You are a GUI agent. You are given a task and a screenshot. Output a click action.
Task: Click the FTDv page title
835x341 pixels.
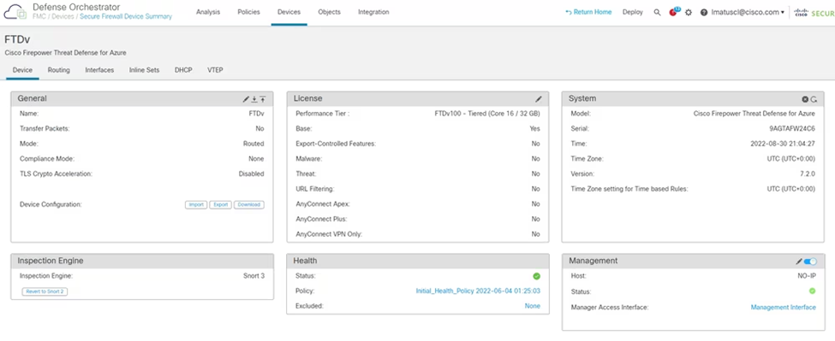[17, 40]
